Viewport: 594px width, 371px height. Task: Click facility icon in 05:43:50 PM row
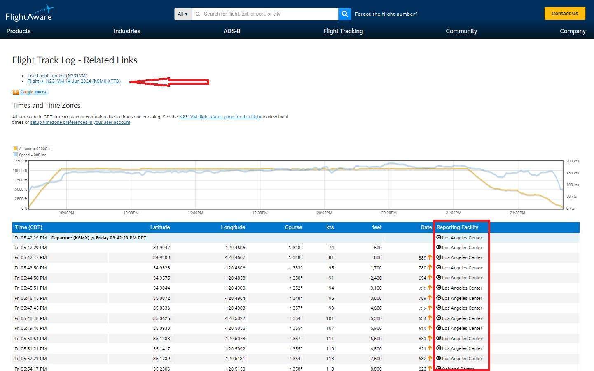point(439,267)
